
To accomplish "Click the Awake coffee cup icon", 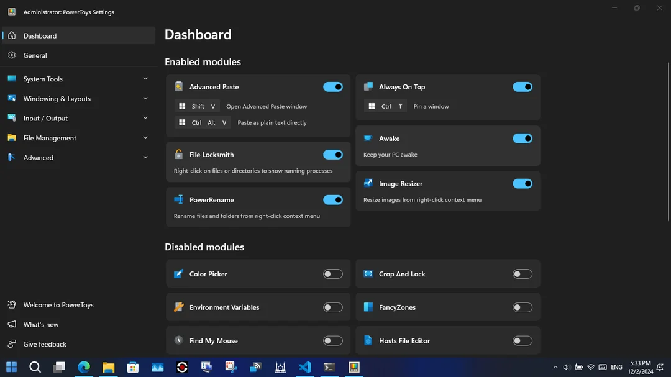I will coord(368,139).
